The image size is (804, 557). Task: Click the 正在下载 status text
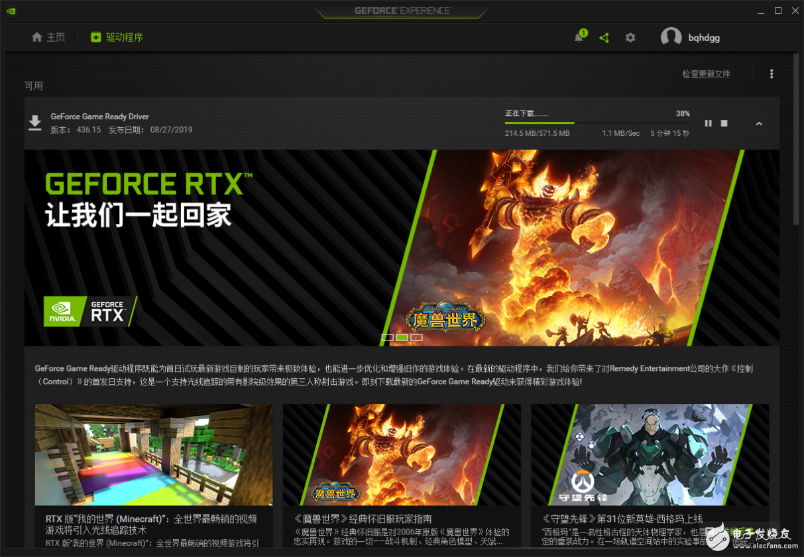(x=526, y=113)
